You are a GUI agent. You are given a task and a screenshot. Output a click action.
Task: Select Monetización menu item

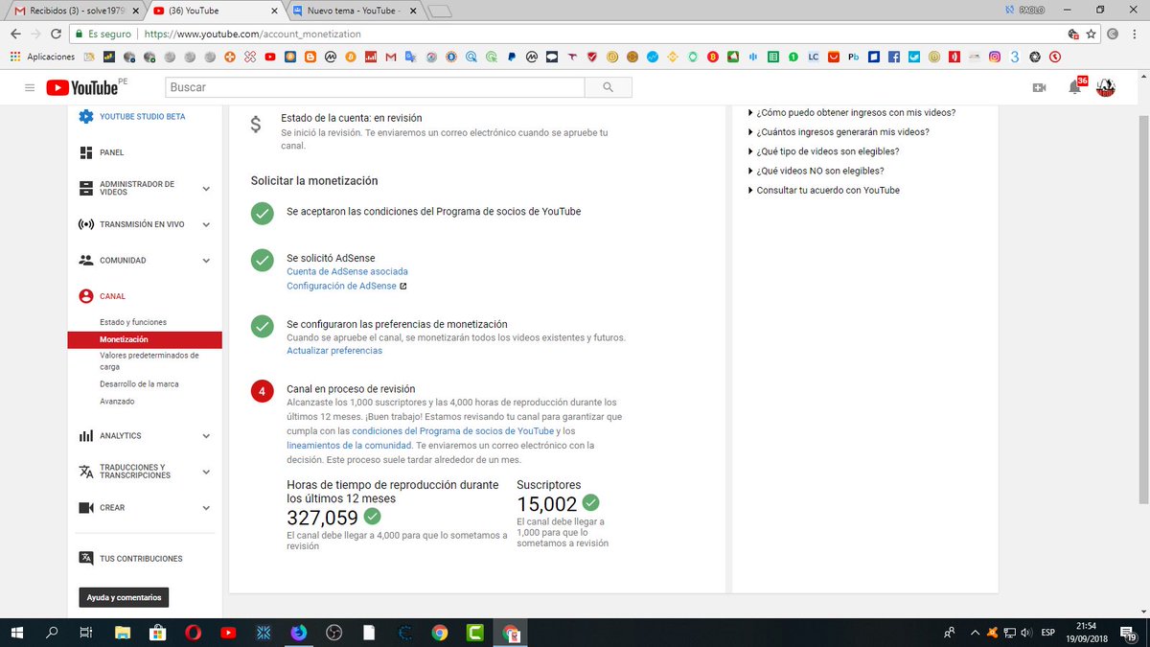click(145, 339)
